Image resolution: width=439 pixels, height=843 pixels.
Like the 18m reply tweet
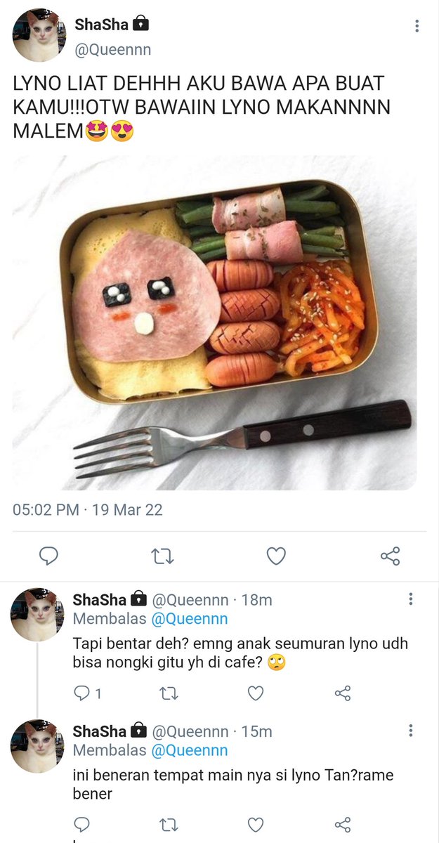coord(256,694)
